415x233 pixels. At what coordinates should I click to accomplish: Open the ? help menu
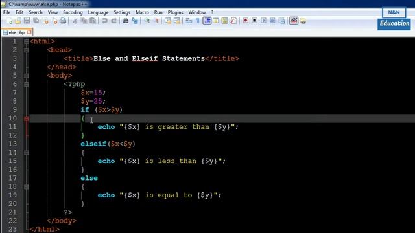(x=212, y=12)
